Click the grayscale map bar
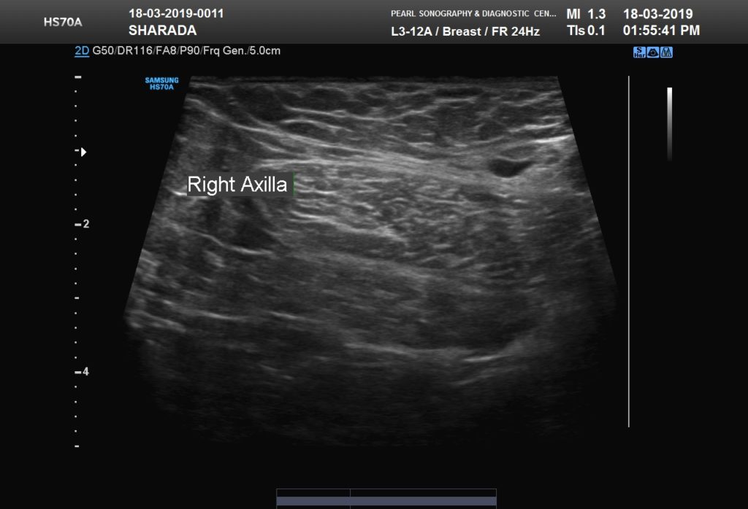Screen dimensions: 748x509 (x=670, y=124)
